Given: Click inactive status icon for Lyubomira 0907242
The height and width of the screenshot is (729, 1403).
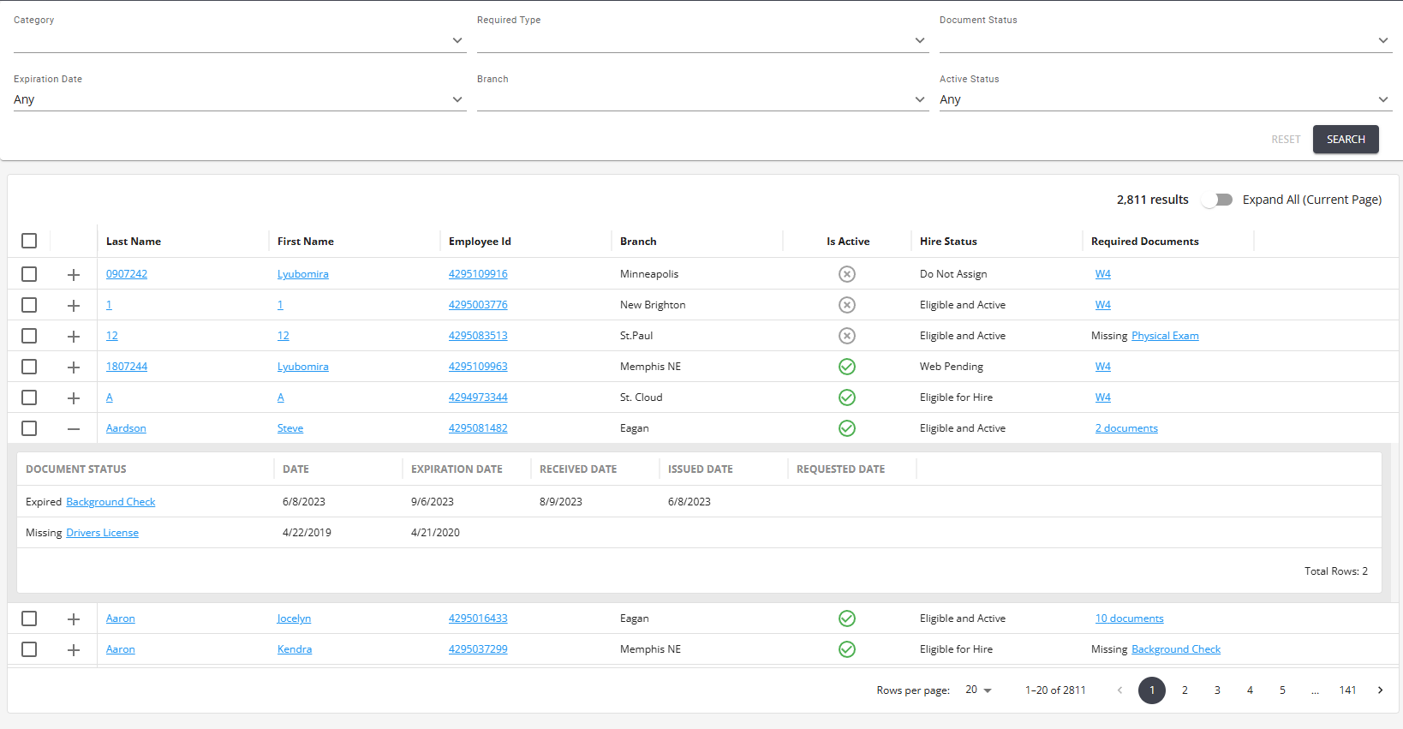Looking at the screenshot, I should pos(847,274).
